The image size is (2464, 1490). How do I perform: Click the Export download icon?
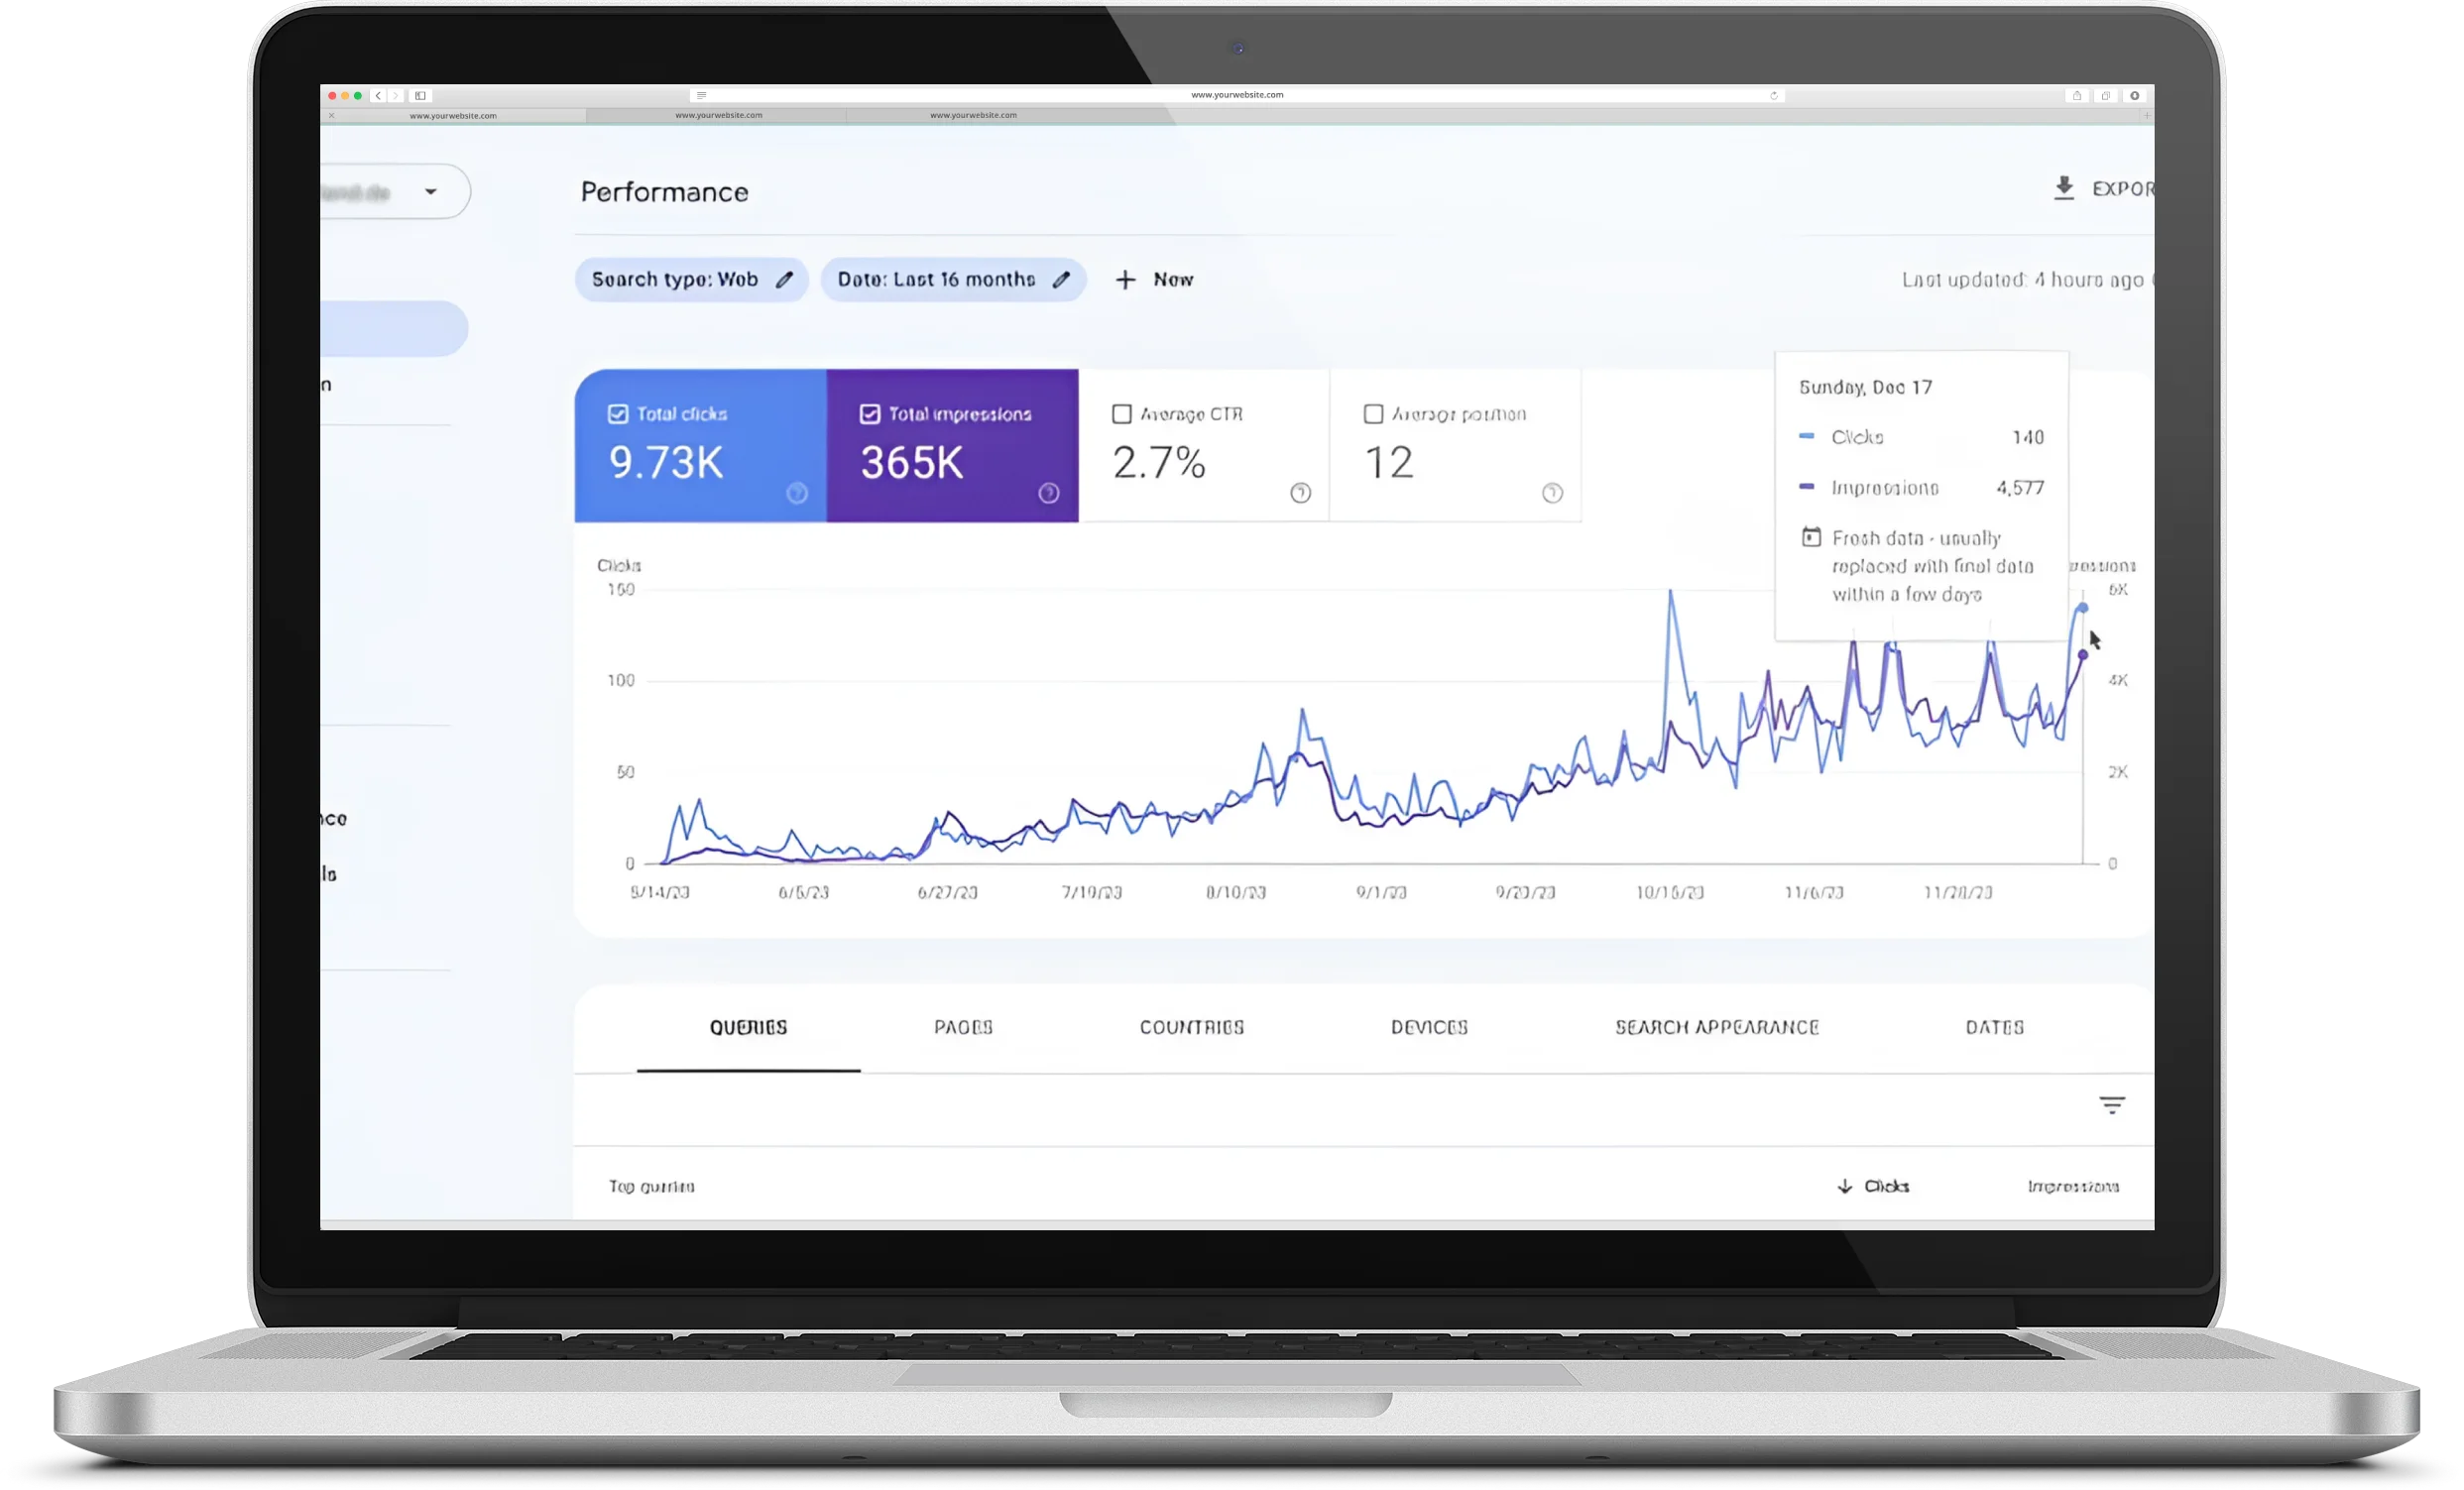point(2063,188)
